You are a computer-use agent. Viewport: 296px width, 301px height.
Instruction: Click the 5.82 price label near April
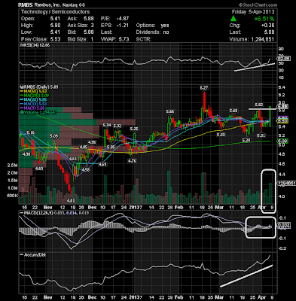258,105
